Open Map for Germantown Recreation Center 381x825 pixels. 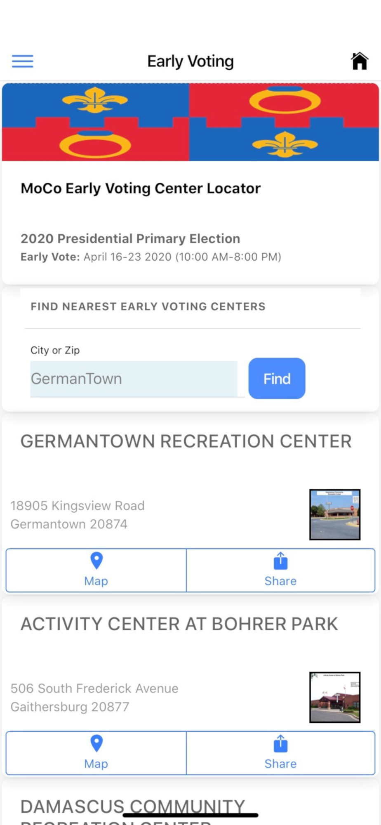point(96,570)
